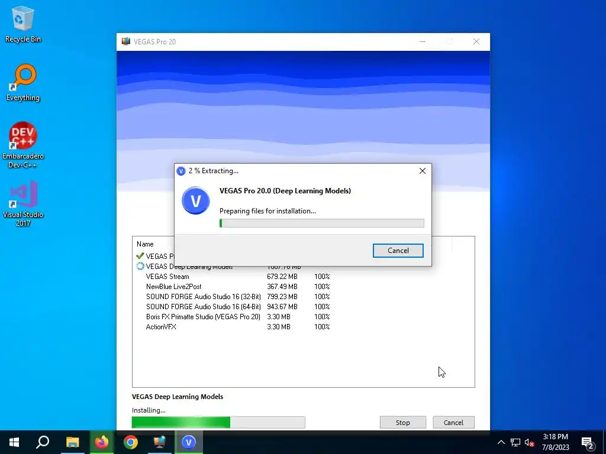606x454 pixels.
Task: Click the 799.23 MB size value
Action: (282, 297)
